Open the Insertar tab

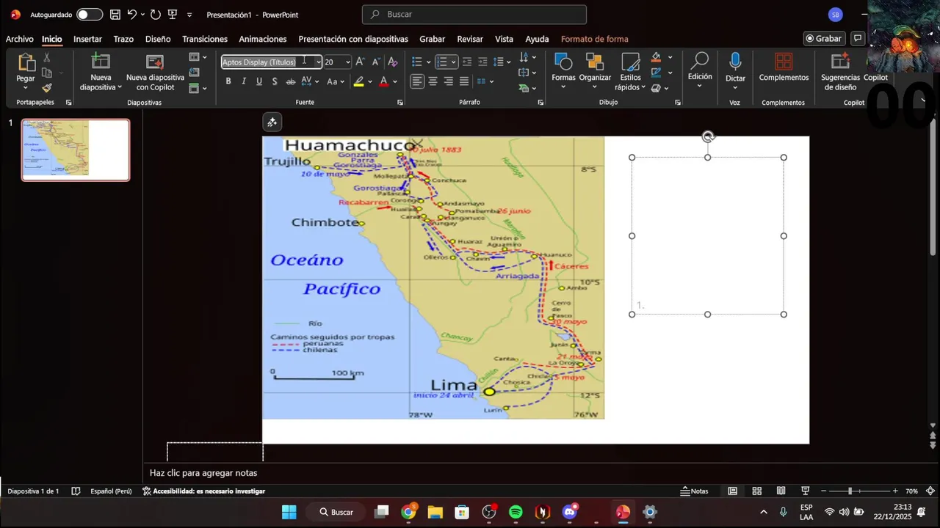[x=87, y=39]
